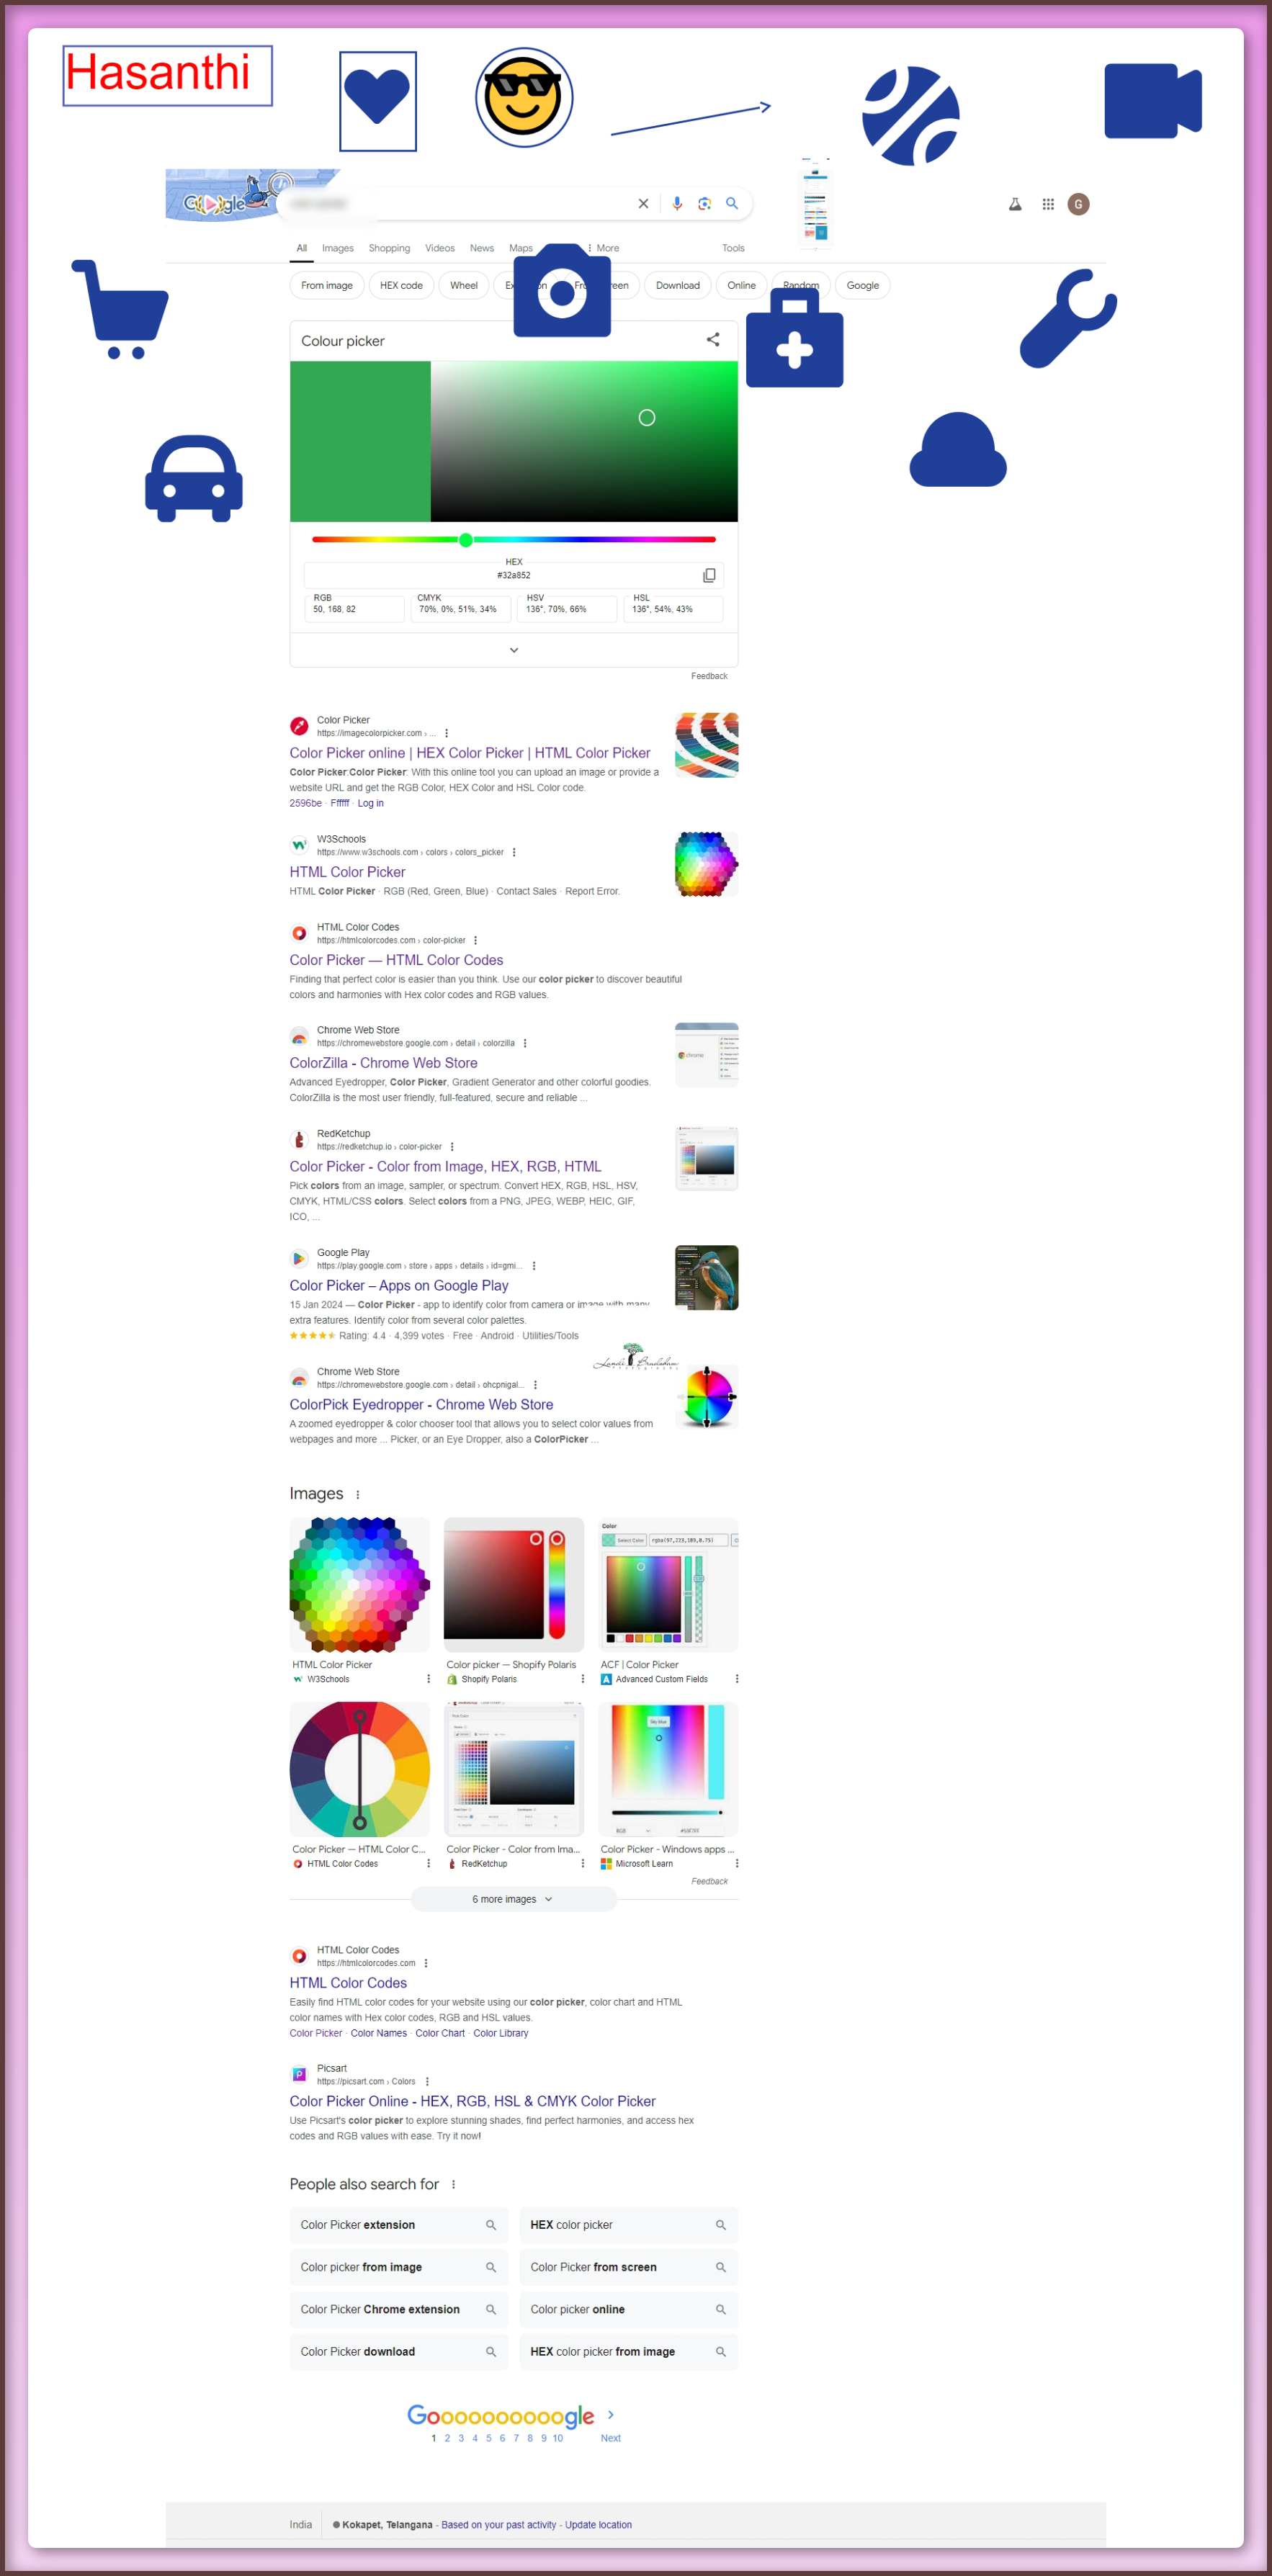Click the solid green colour preview swatch
1272x2576 pixels.
coord(360,442)
